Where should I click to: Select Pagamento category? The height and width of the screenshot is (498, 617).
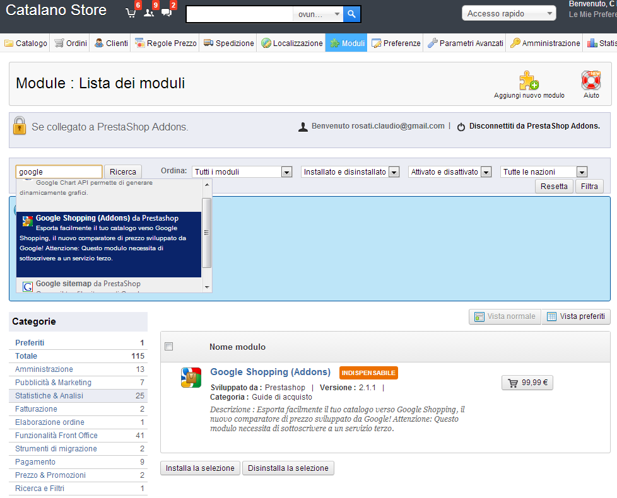pos(78,462)
